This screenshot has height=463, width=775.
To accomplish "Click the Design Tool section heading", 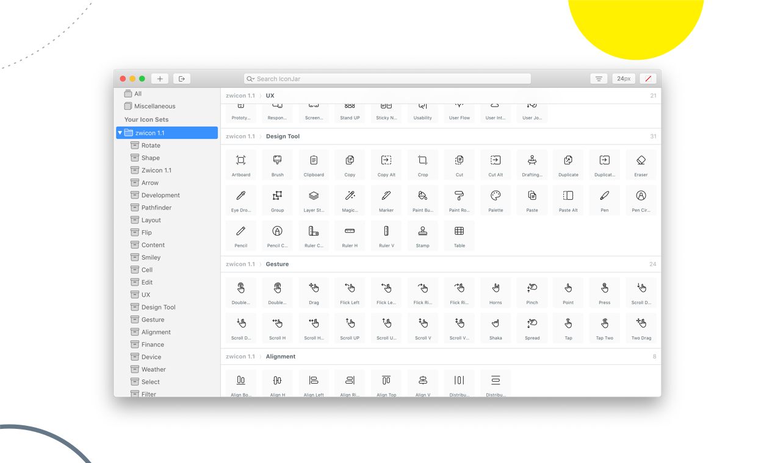I will (x=283, y=136).
